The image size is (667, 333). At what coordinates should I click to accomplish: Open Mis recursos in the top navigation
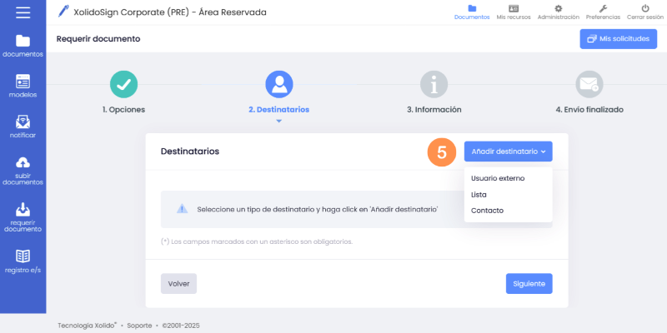click(514, 12)
